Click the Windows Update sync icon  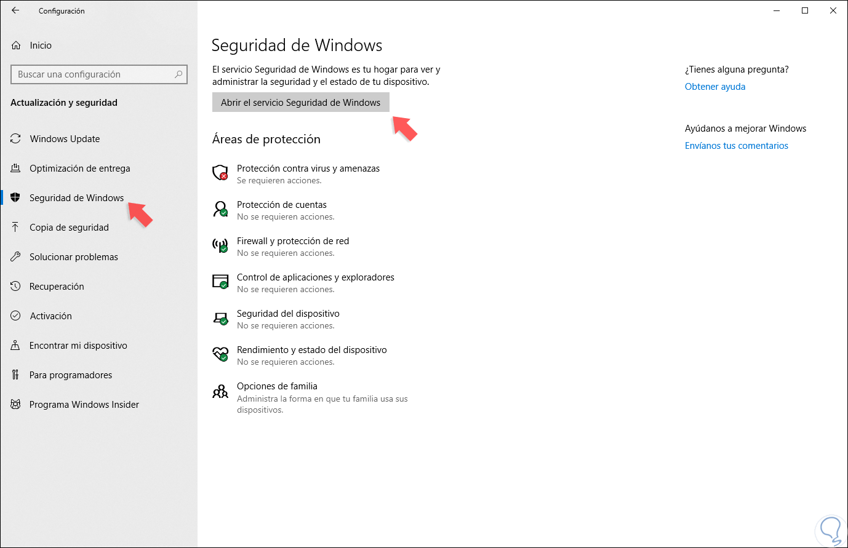tap(15, 139)
